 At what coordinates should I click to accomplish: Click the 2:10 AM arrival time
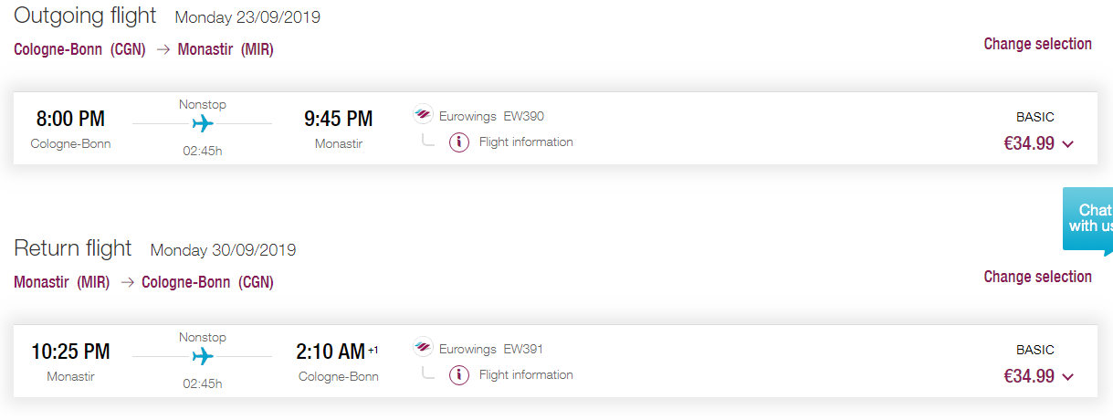click(331, 352)
